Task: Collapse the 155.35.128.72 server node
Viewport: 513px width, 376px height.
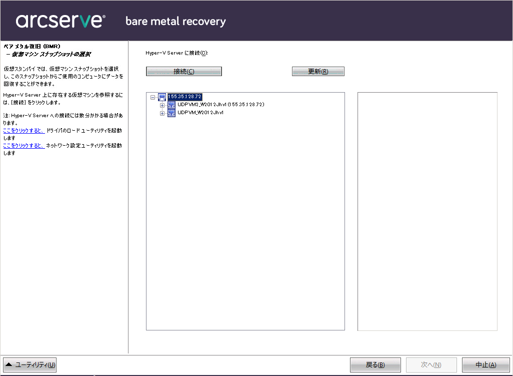Action: [x=153, y=97]
